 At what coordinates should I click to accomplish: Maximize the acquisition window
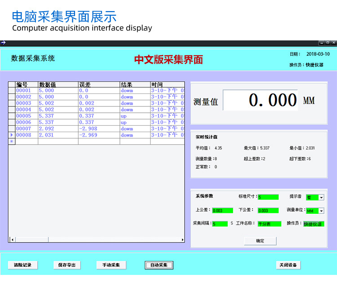[328, 43]
